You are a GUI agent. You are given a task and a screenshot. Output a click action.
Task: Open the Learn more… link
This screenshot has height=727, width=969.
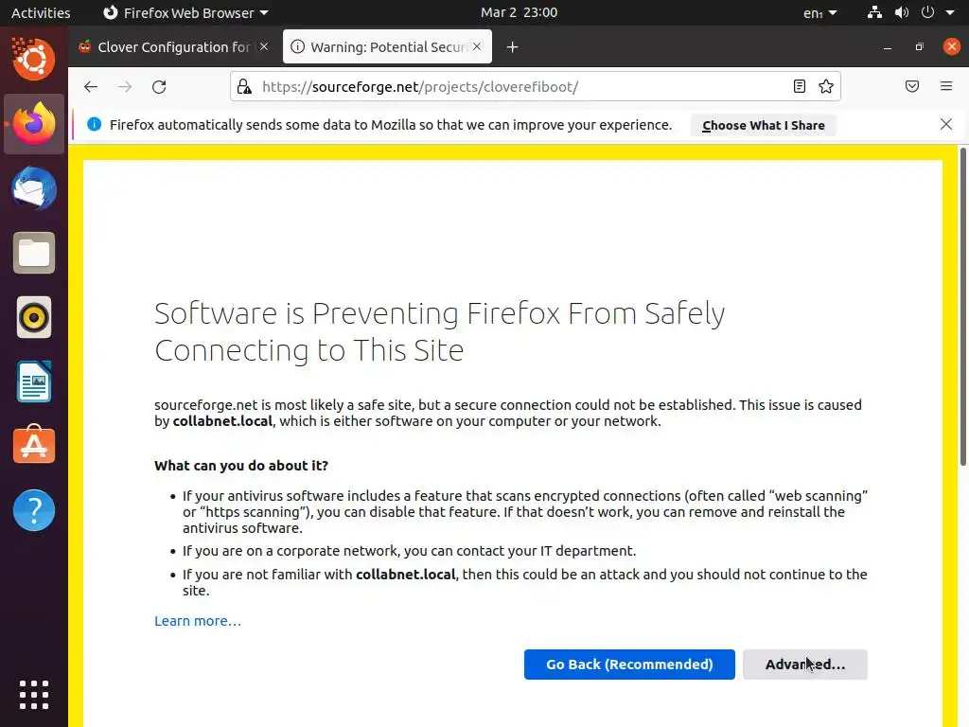198,621
